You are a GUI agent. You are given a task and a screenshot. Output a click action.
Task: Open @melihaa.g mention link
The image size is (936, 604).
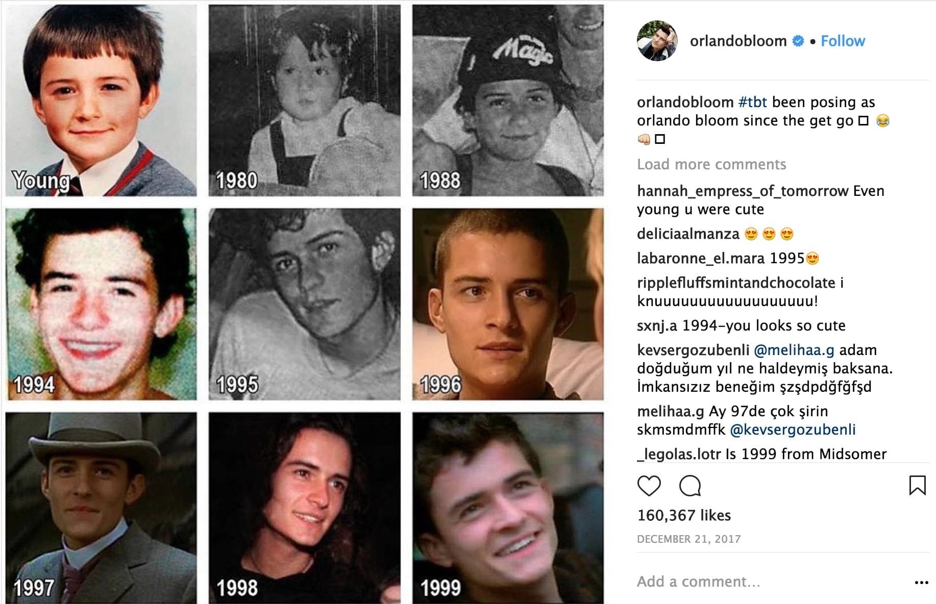(x=794, y=350)
